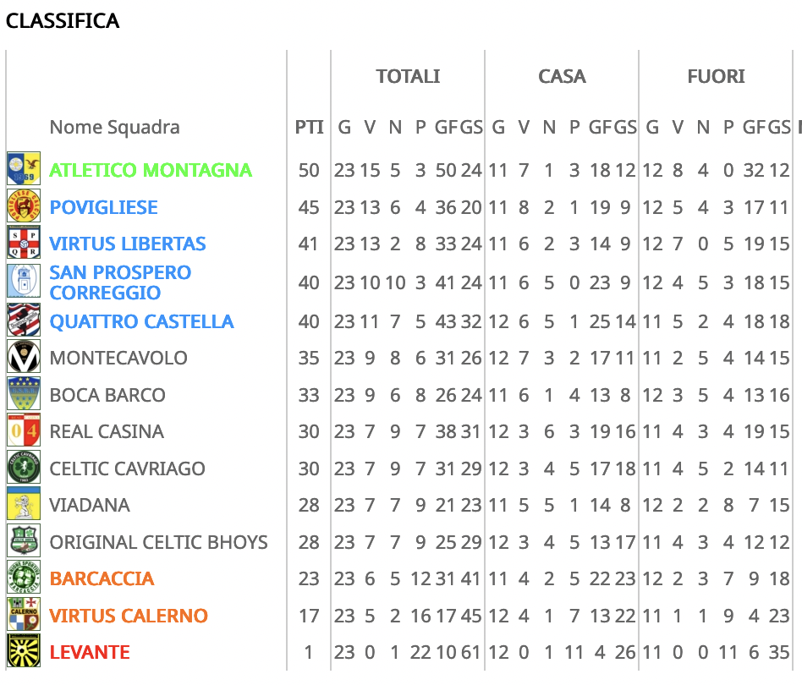
Task: Click the Viadana team logo thumbnail
Action: pos(24,503)
